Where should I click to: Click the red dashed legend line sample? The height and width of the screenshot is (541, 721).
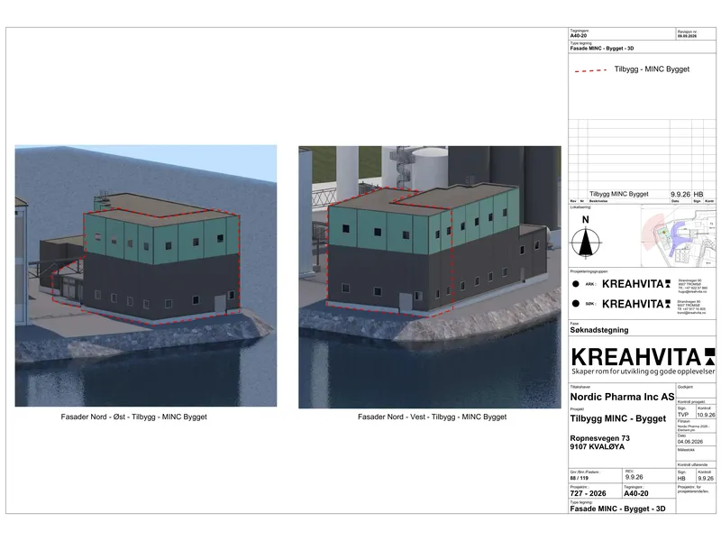pos(590,71)
